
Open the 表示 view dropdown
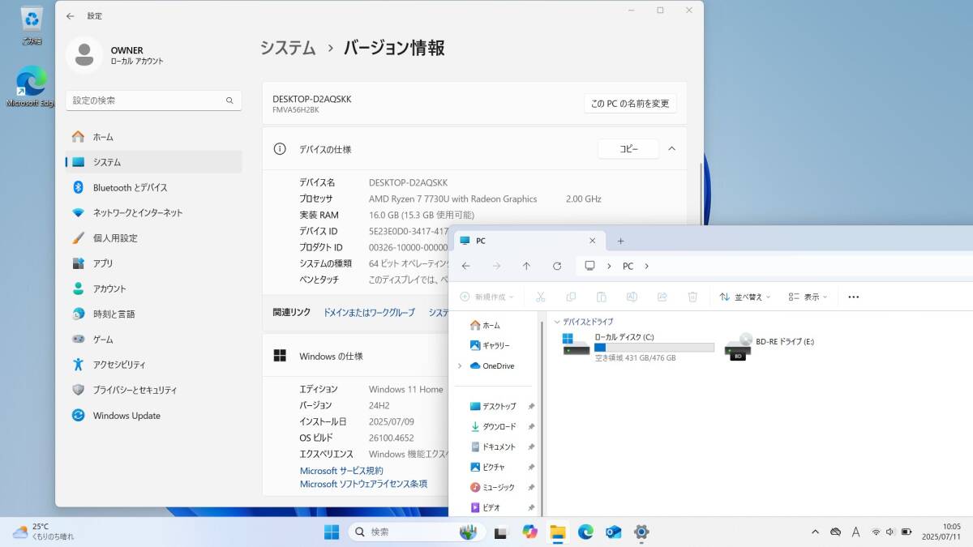click(807, 297)
